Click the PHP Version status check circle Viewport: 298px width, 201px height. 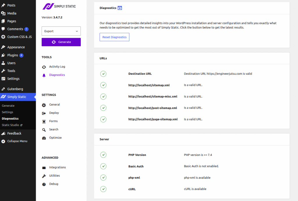click(x=103, y=155)
